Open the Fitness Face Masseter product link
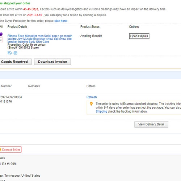Screen dimensions: 181x181 [x=40, y=39]
